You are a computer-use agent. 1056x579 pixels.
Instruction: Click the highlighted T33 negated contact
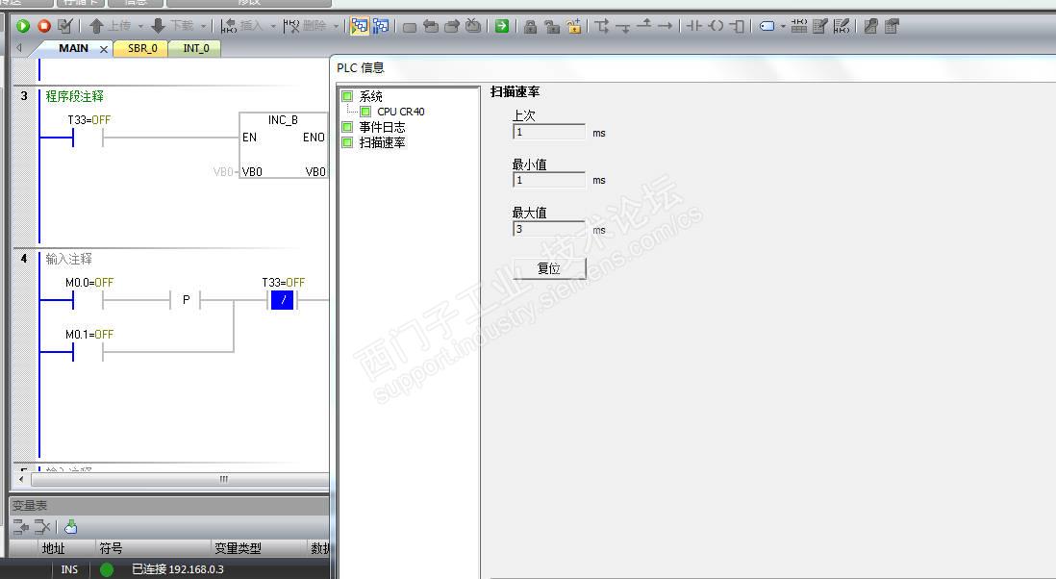[x=283, y=300]
